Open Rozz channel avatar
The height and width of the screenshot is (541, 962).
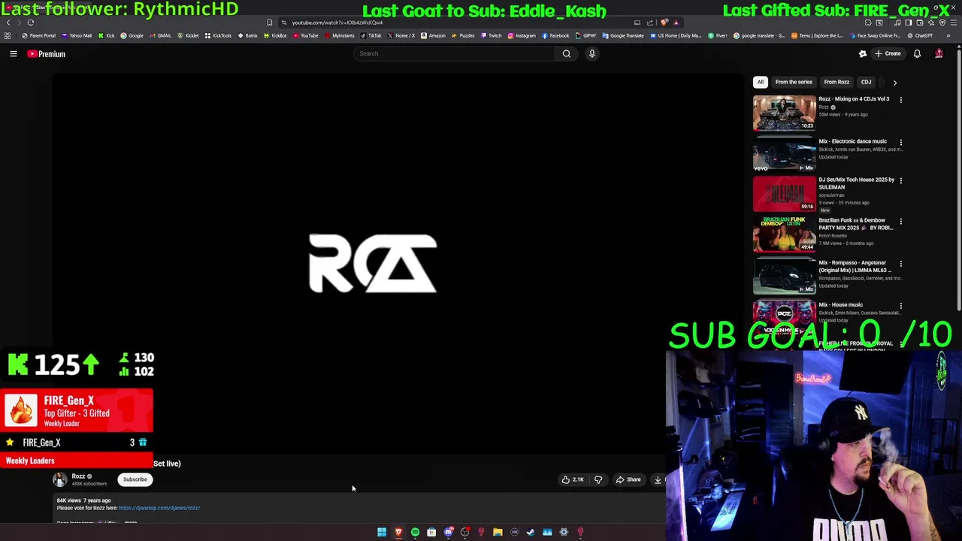59,479
